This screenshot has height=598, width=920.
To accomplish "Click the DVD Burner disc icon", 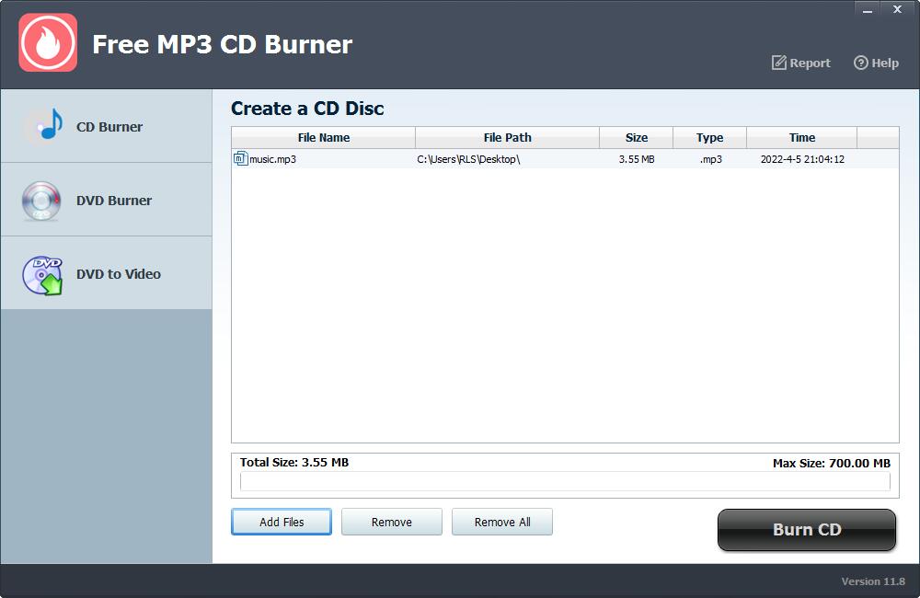I will click(x=41, y=201).
